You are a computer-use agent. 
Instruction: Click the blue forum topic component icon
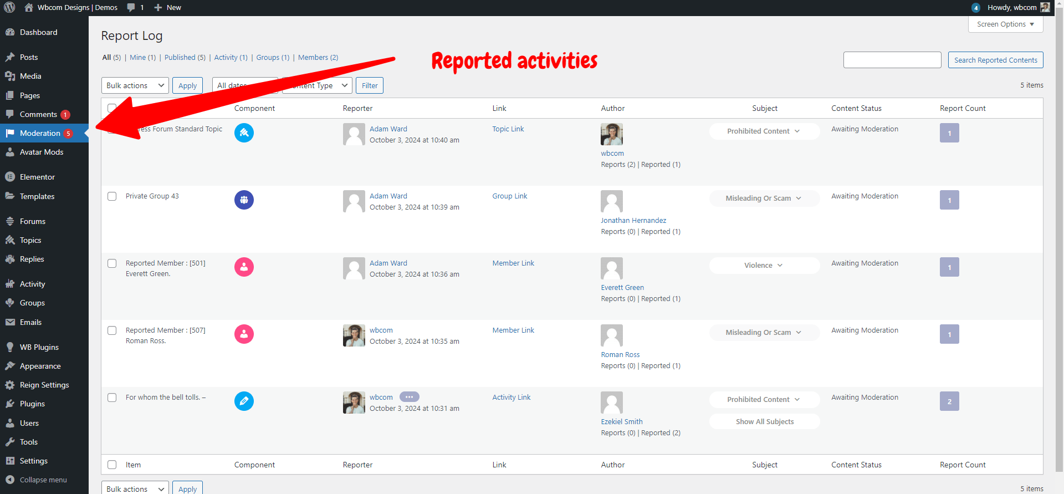pyautogui.click(x=244, y=133)
